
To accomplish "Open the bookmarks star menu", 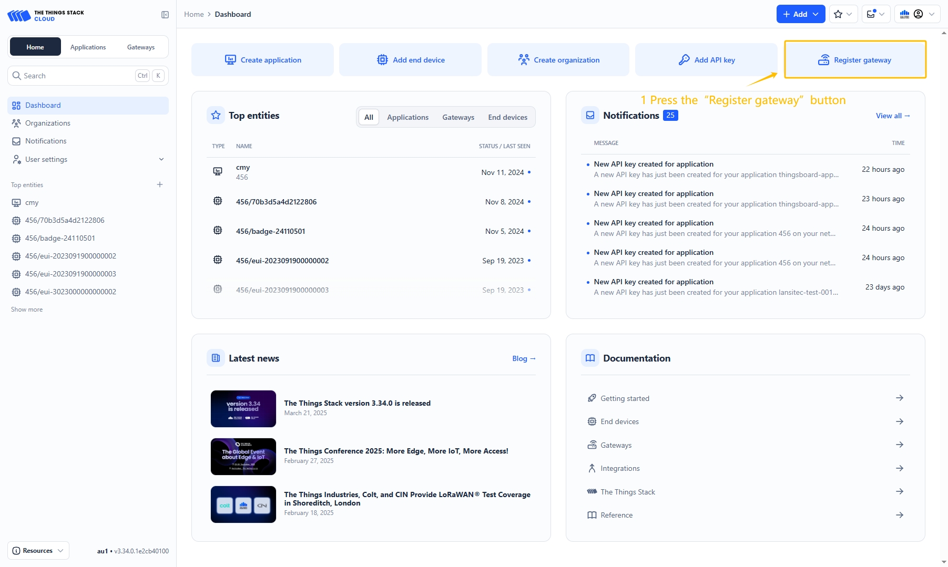I will pyautogui.click(x=843, y=14).
